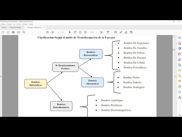Click the B. Desplazamiento Positivo box
The height and width of the screenshot is (137, 182).
pyautogui.click(x=65, y=67)
